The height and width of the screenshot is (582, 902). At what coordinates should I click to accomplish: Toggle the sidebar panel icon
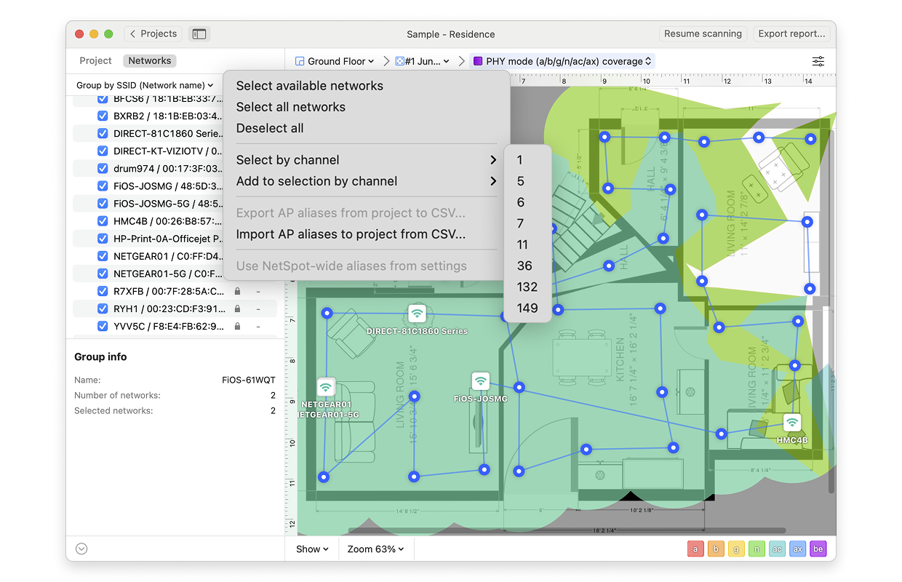[x=199, y=33]
